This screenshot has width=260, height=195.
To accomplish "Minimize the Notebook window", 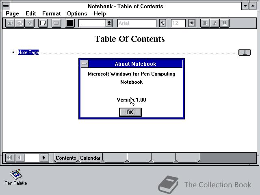I will [x=245, y=6].
